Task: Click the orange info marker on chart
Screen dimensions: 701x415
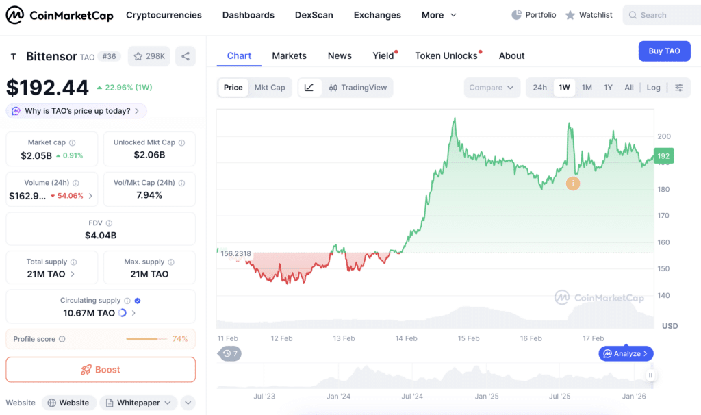Action: coord(573,184)
